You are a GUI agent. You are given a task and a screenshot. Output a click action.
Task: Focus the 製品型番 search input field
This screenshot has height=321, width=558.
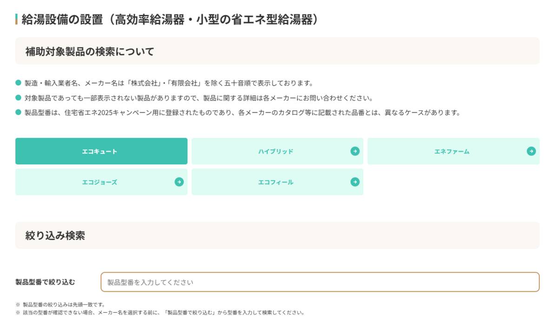click(320, 282)
